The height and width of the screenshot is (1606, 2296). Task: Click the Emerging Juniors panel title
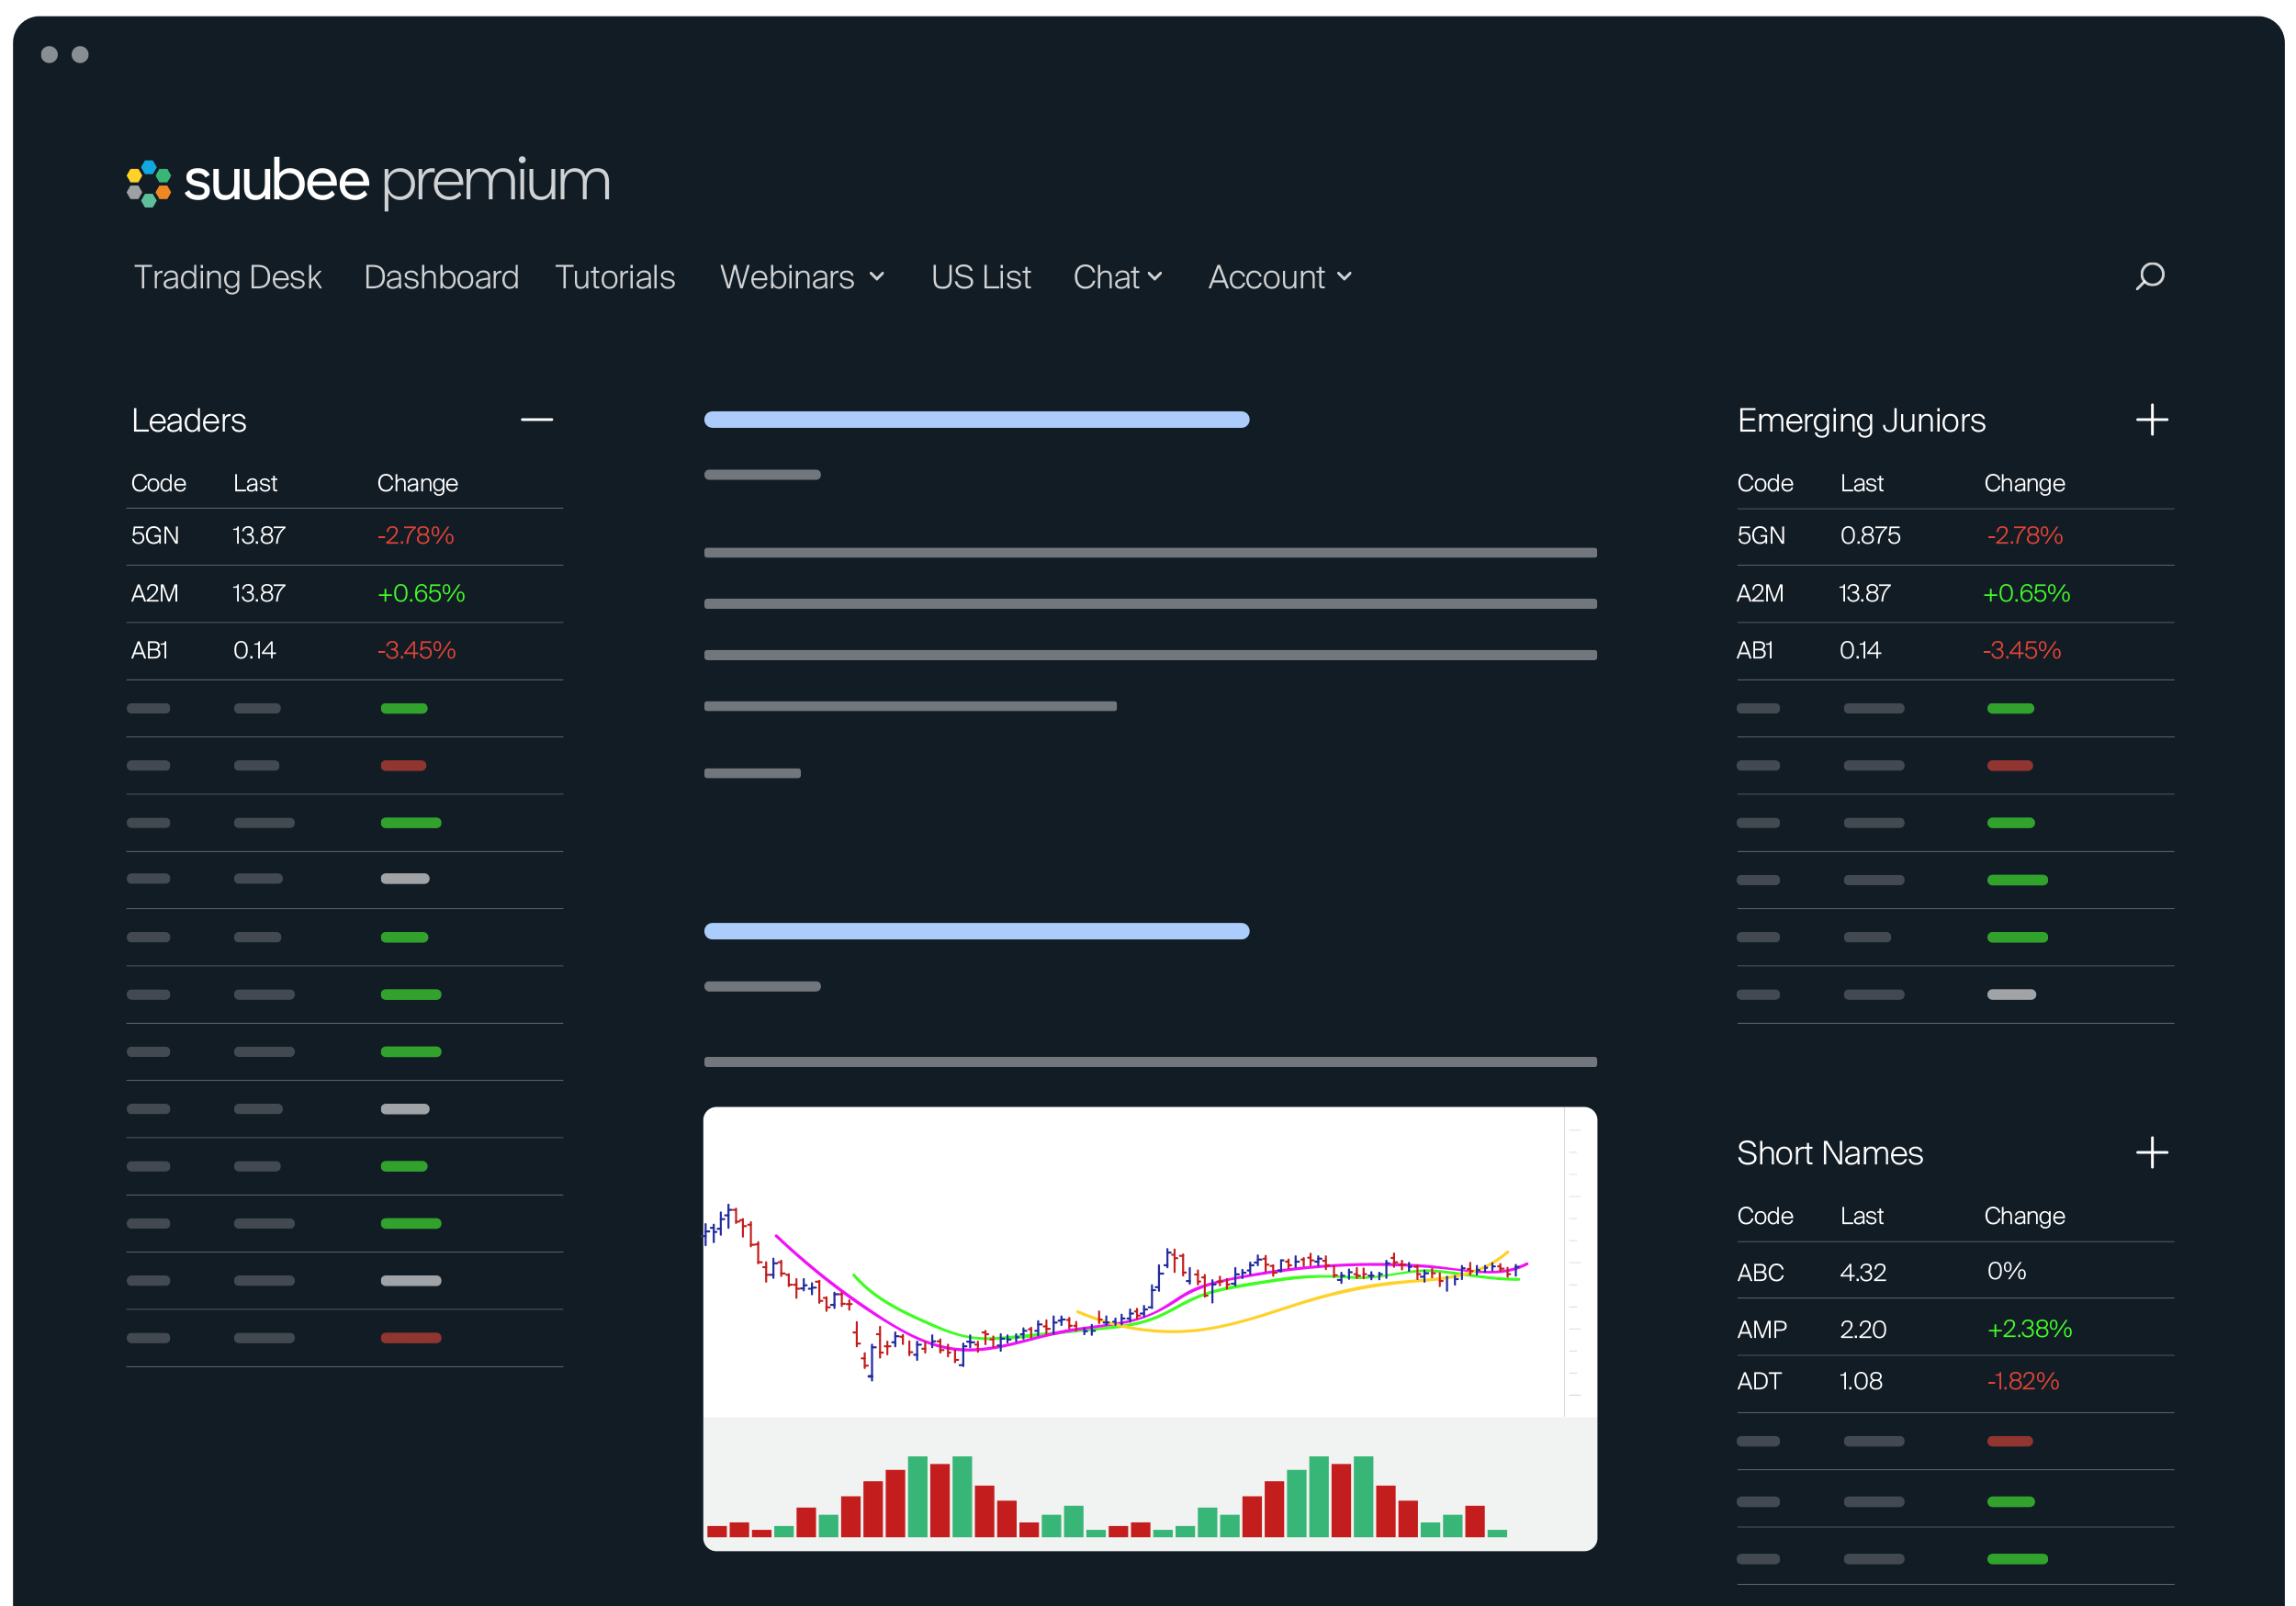click(x=1861, y=421)
